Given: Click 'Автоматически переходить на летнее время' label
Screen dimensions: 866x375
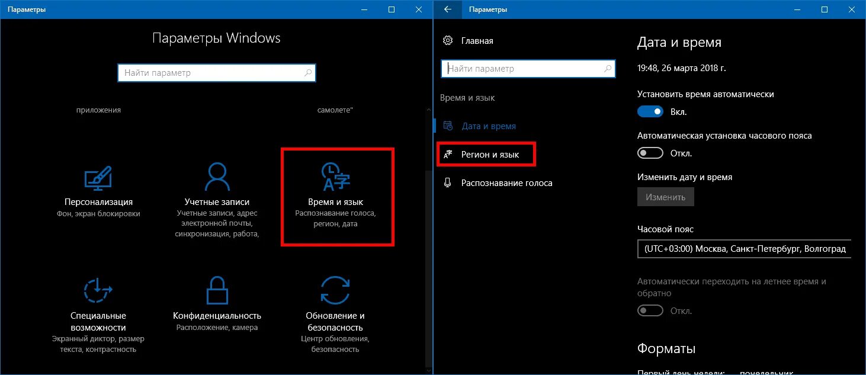Looking at the screenshot, I should point(732,287).
